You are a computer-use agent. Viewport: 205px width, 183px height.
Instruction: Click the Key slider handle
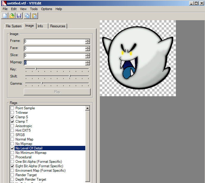[36, 69]
